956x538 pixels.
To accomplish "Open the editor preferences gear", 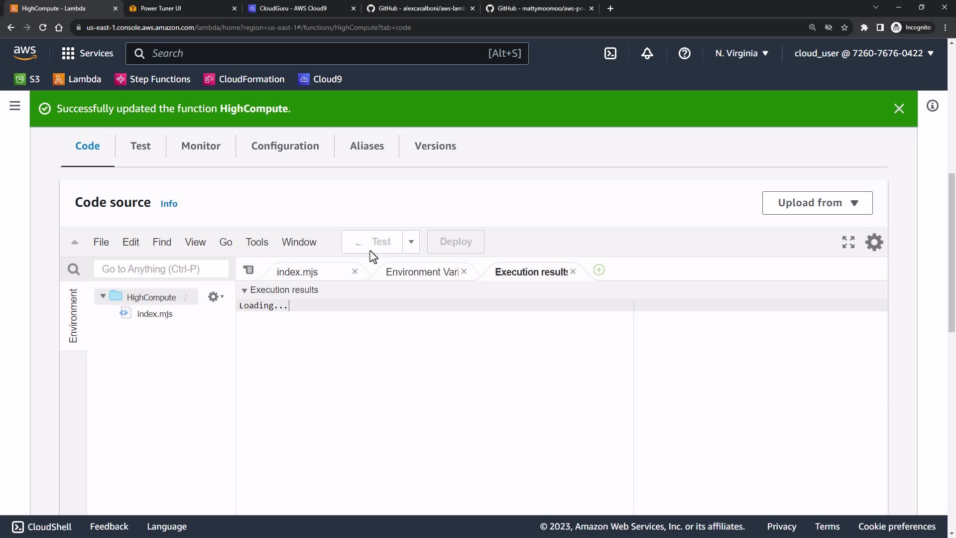I will pyautogui.click(x=874, y=242).
